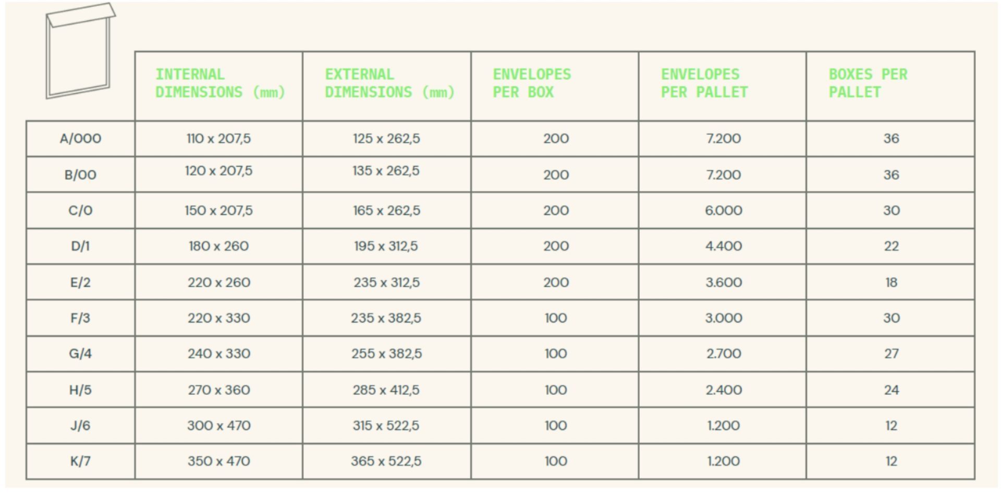The width and height of the screenshot is (1001, 494).
Task: Click the D/1 size label
Action: (x=80, y=246)
